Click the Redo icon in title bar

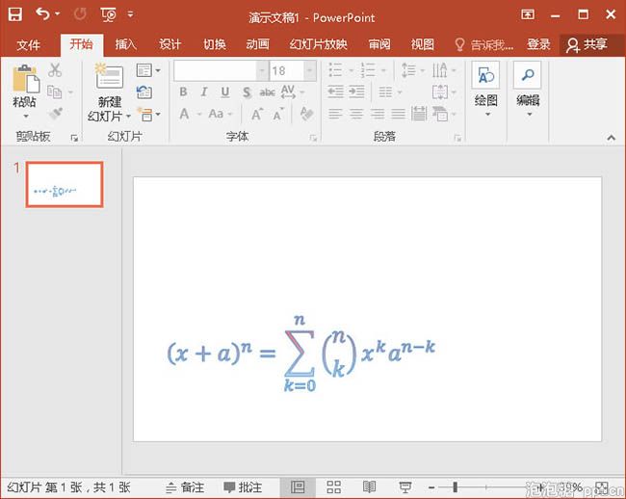80,14
